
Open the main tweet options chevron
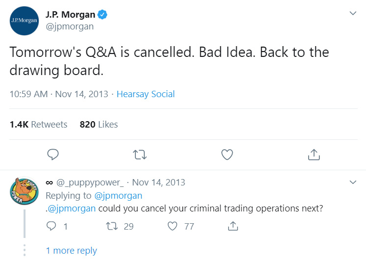click(353, 13)
